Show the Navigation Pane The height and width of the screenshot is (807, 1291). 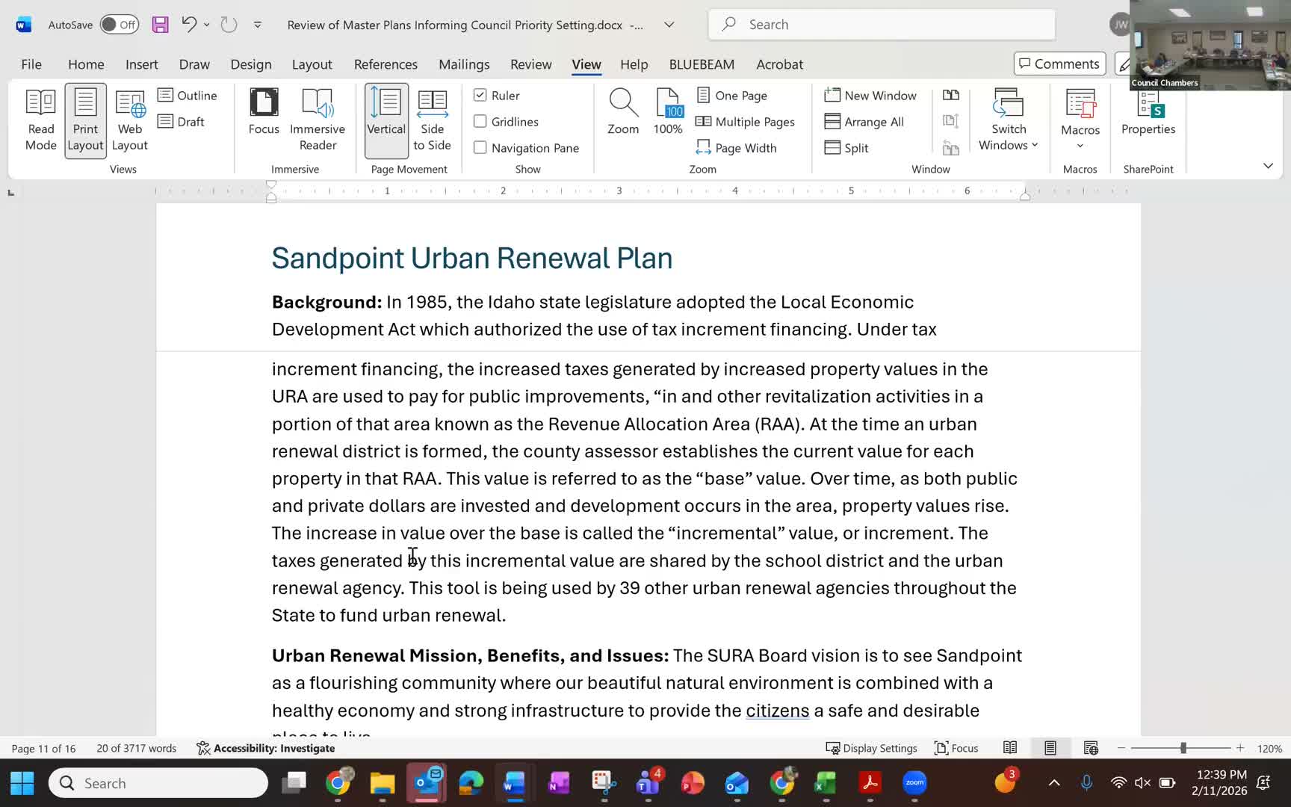pyautogui.click(x=480, y=147)
